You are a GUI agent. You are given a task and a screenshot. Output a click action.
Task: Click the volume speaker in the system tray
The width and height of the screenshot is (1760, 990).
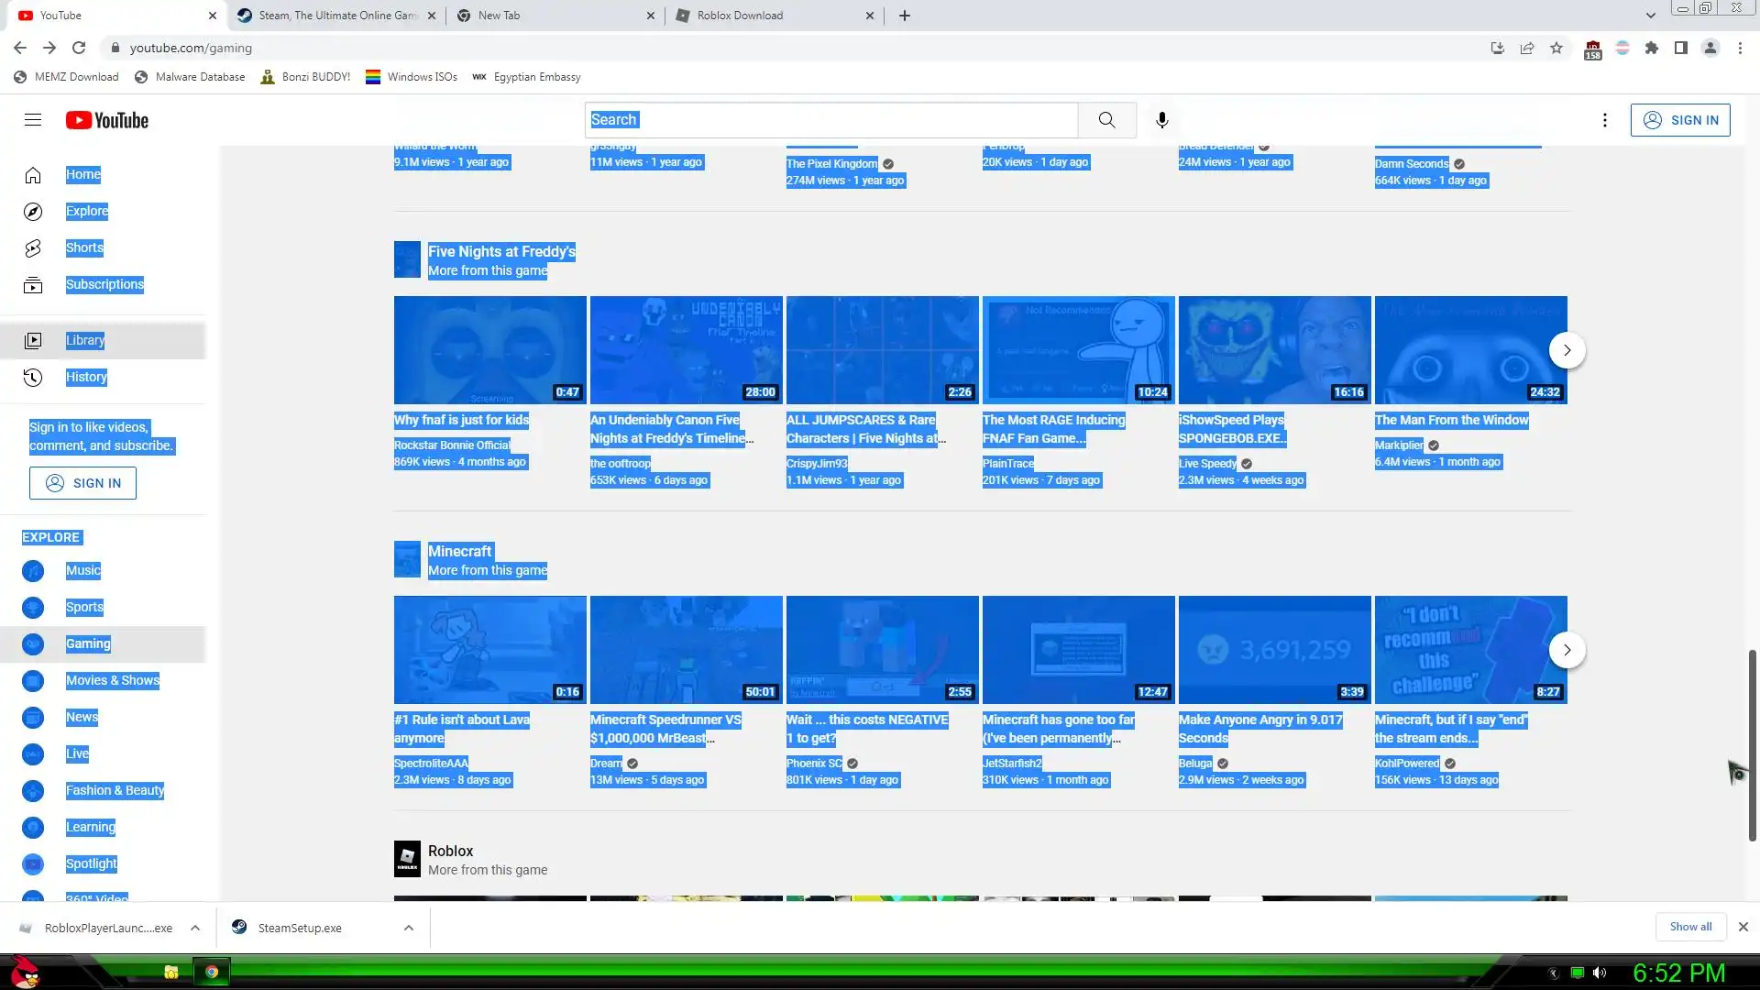coord(1600,973)
